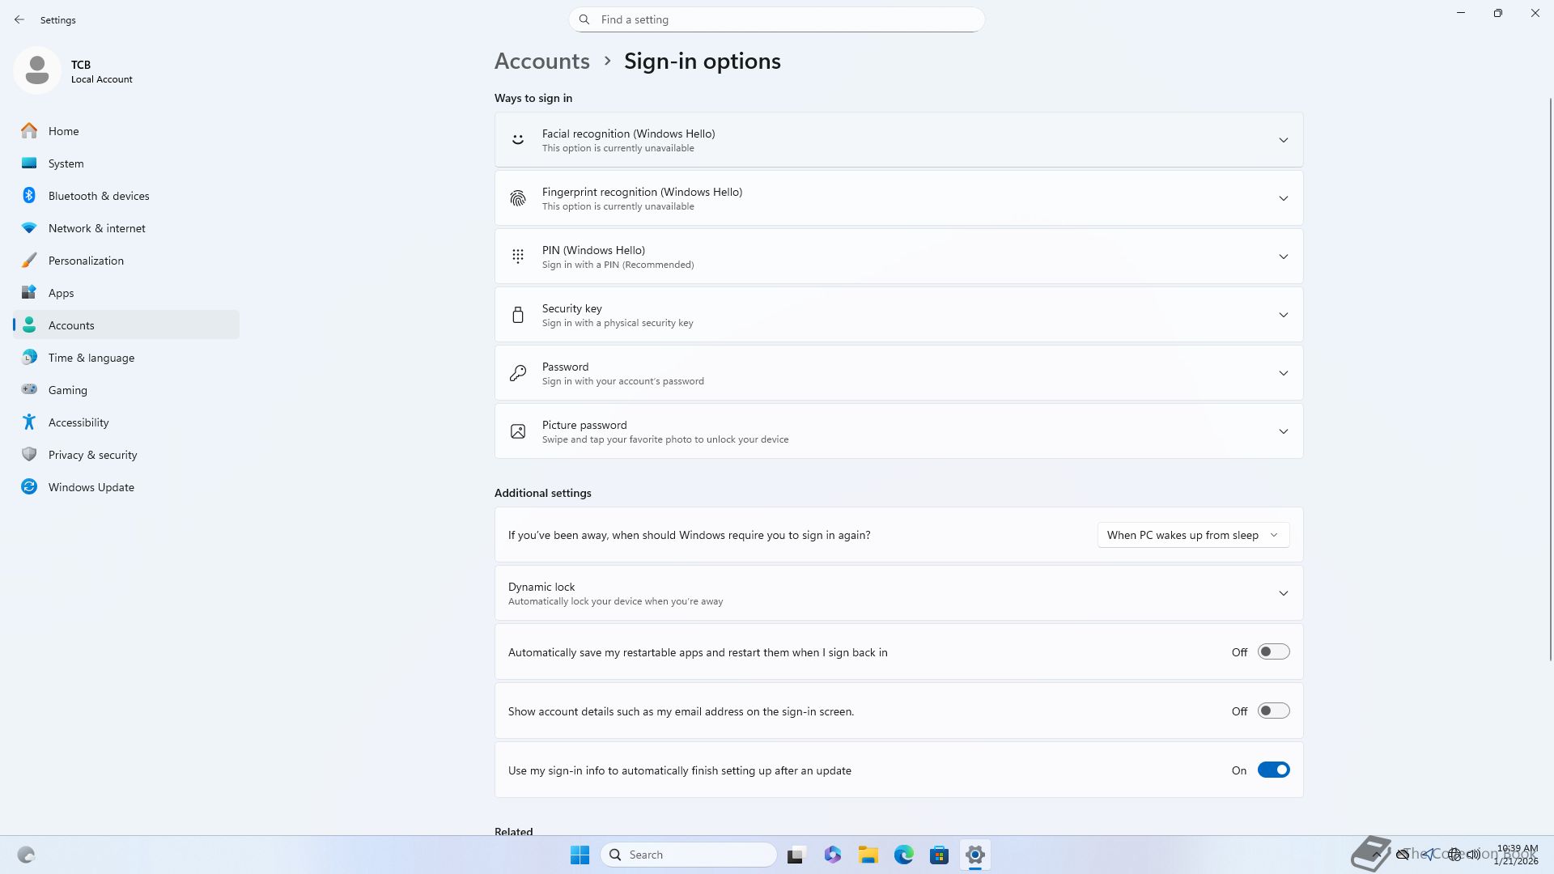Click the PIN keypad icon
Image resolution: width=1554 pixels, height=874 pixels.
pos(518,257)
